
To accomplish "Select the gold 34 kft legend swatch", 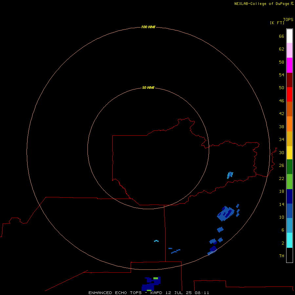I will pos(289,139).
